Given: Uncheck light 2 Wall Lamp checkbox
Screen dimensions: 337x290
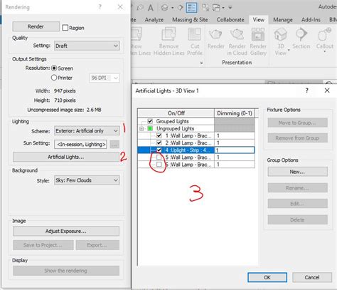Looking at the screenshot, I should pyautogui.click(x=159, y=143).
